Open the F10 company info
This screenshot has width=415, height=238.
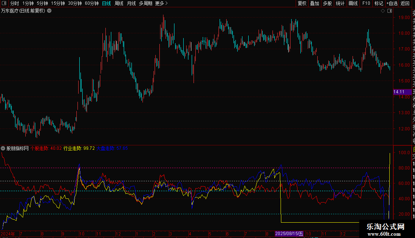click(366, 3)
